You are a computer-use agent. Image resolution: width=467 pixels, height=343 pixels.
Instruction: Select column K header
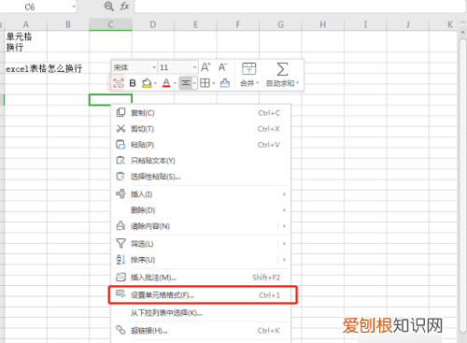[x=444, y=24]
